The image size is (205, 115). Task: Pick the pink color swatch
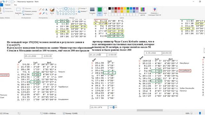(x=119, y=11)
